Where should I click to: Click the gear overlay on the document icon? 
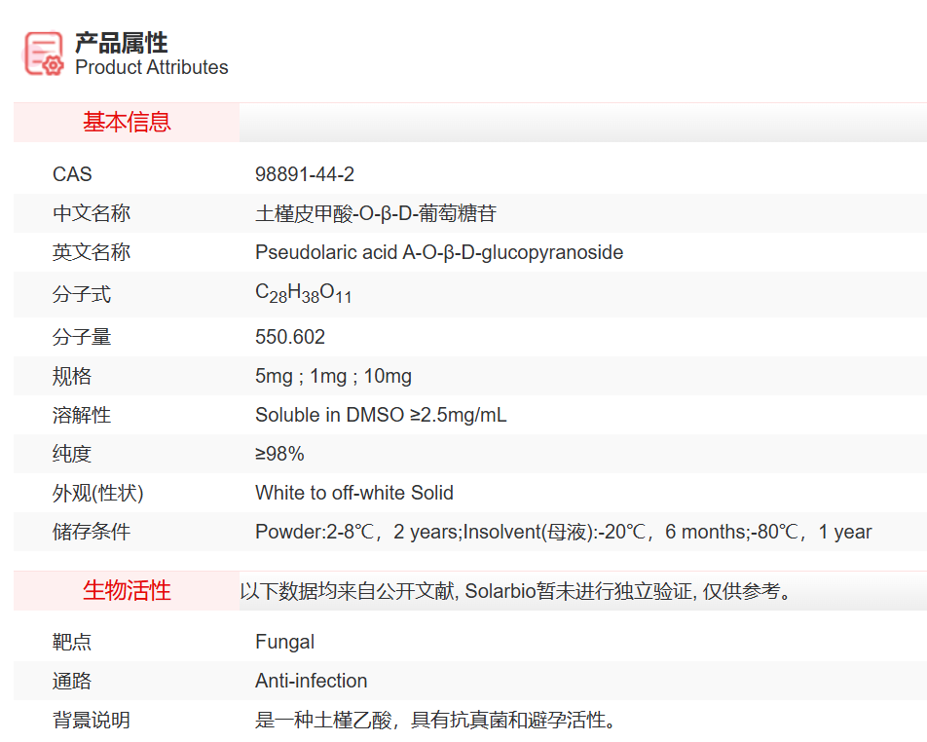pos(51,64)
